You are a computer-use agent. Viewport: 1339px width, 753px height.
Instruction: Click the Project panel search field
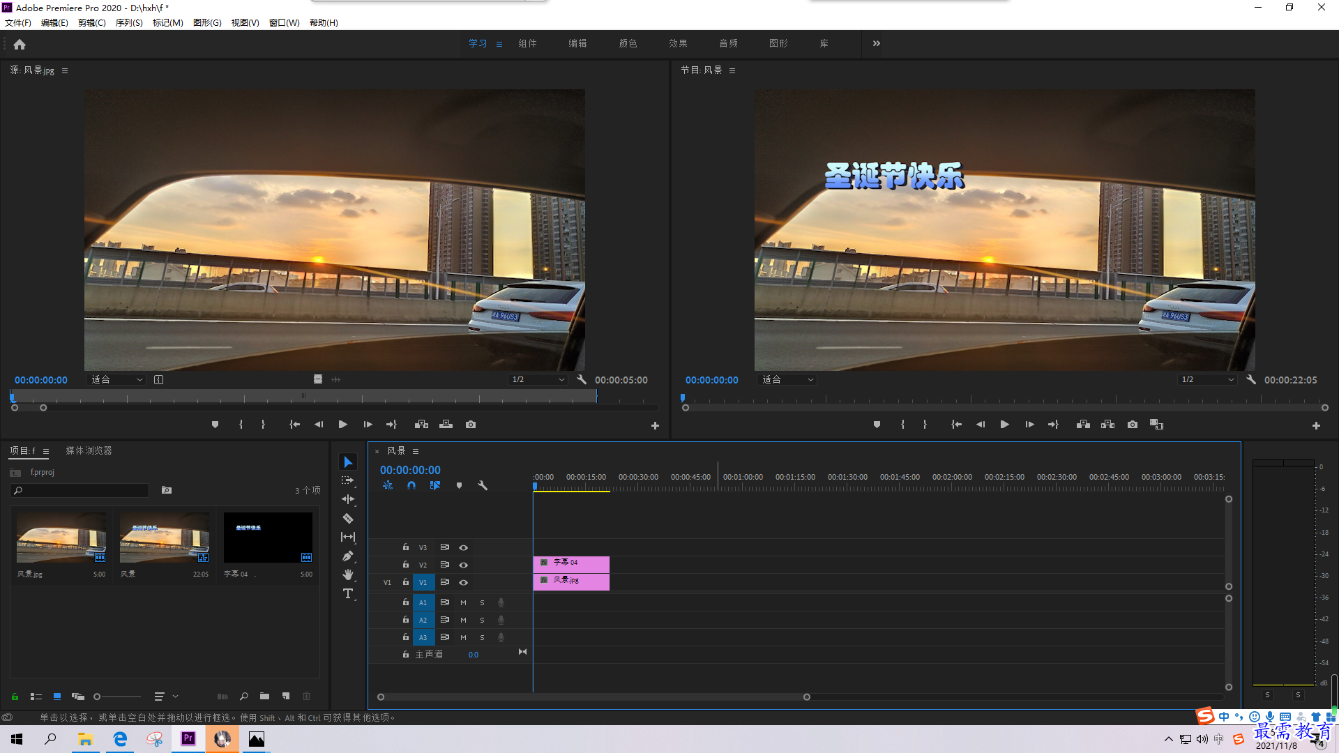pyautogui.click(x=80, y=490)
